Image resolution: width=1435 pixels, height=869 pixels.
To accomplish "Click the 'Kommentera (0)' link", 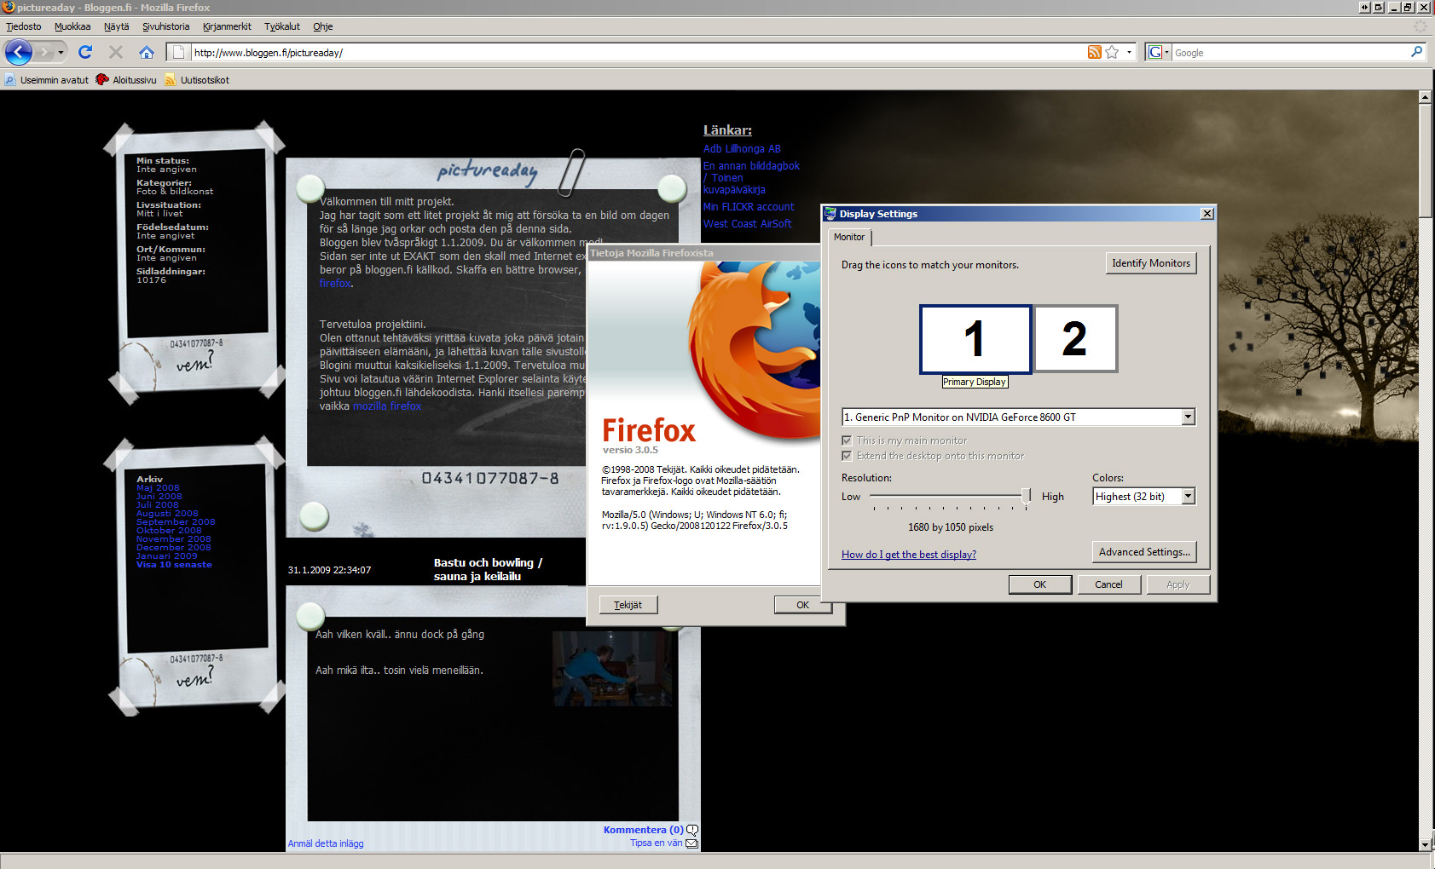I will [x=643, y=830].
